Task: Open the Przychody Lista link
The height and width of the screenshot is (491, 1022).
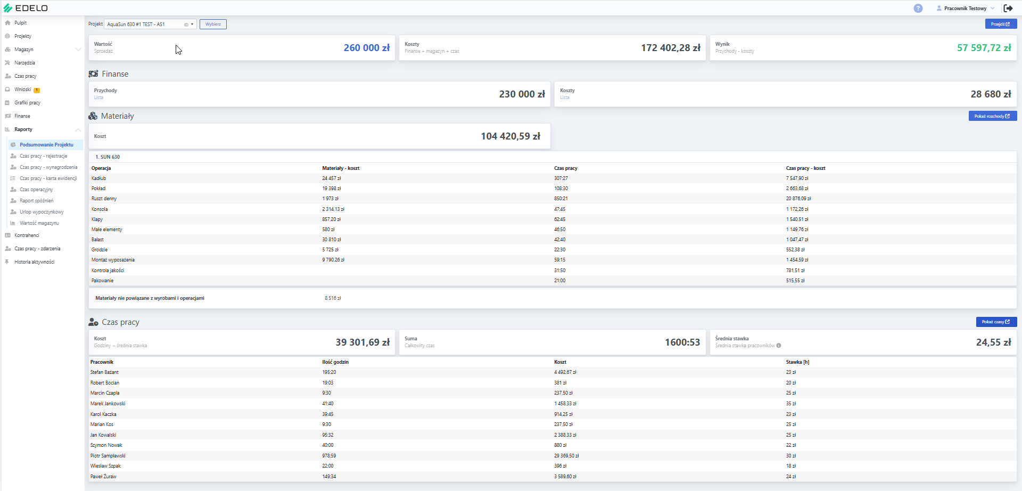Action: pos(98,97)
